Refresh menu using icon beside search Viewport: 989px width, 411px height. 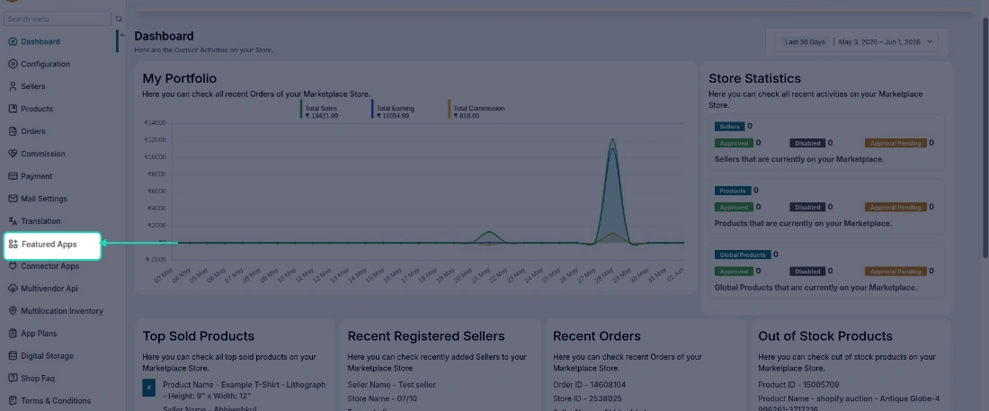[x=119, y=19]
